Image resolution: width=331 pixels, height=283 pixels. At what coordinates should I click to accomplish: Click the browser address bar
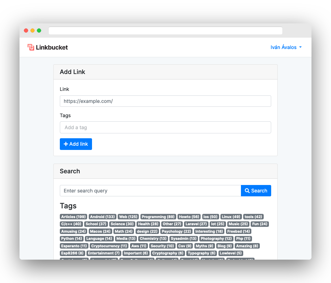point(165,31)
